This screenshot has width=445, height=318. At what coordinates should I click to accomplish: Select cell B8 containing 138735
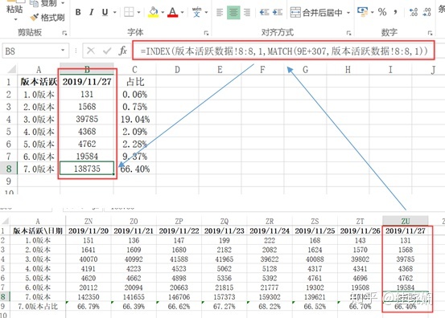tap(87, 169)
